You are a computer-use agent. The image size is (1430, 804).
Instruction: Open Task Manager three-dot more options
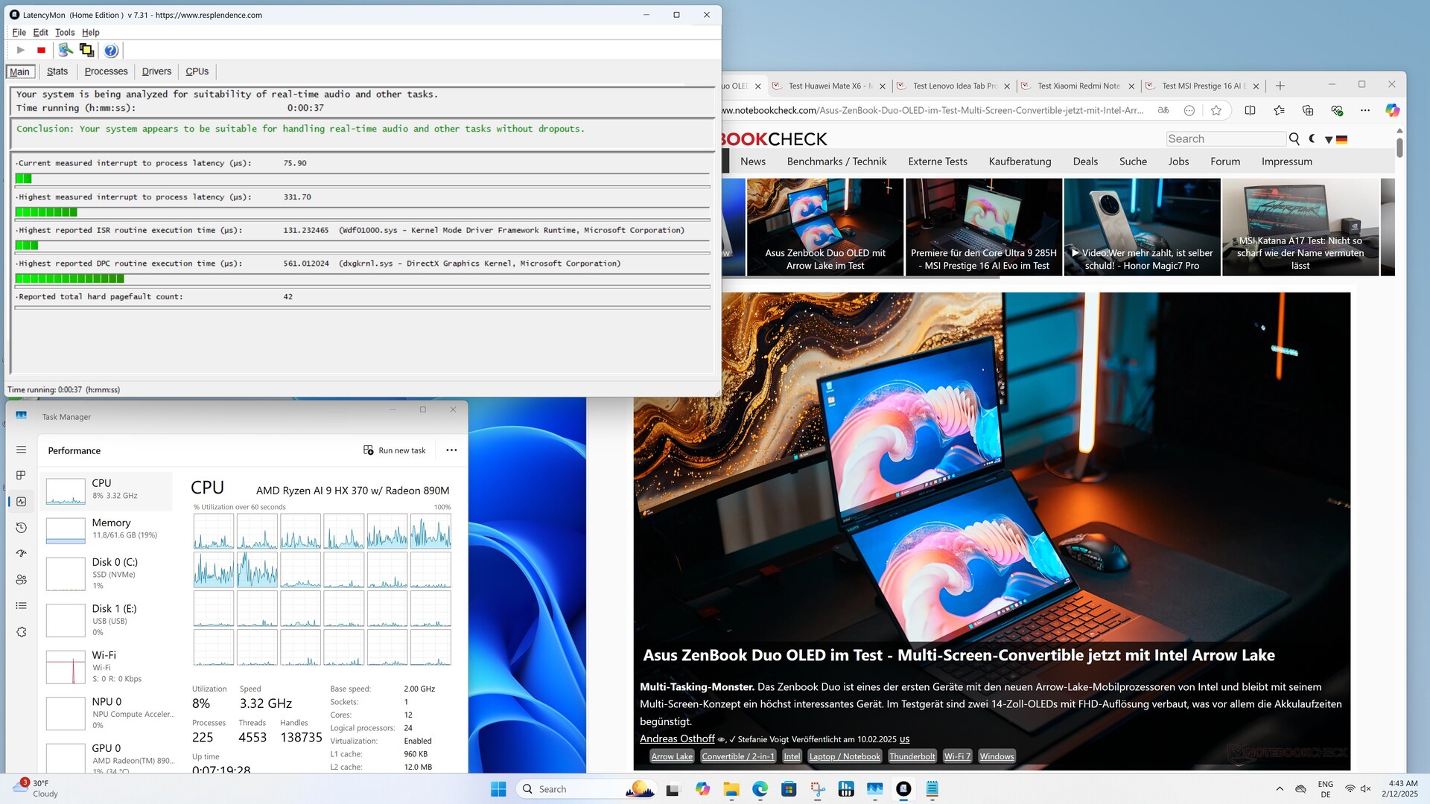tap(451, 450)
